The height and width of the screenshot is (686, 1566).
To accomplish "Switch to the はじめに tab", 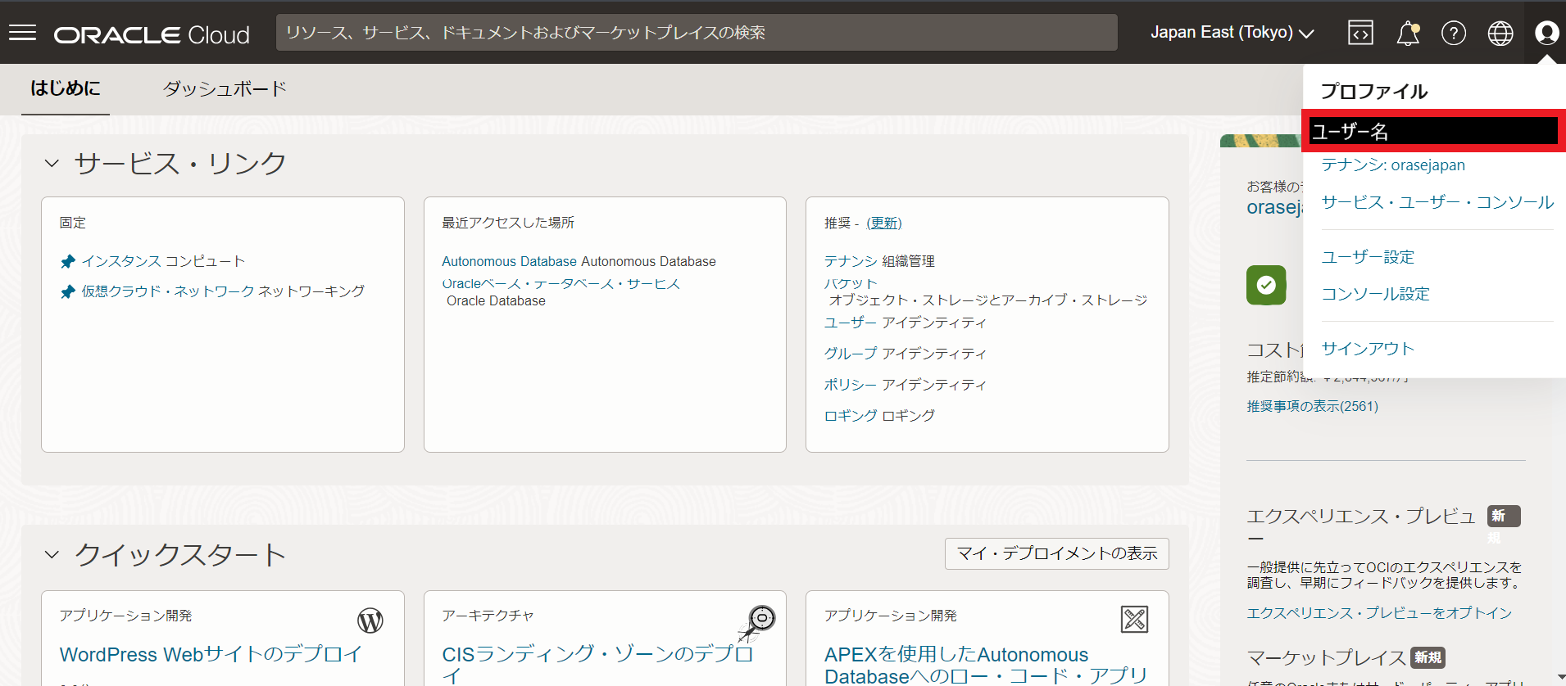I will pyautogui.click(x=66, y=88).
